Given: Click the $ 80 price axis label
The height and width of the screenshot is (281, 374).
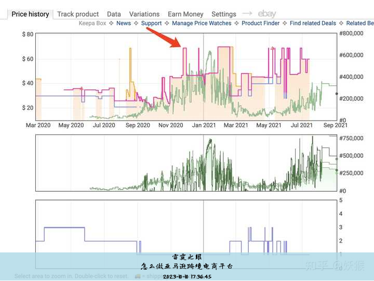Looking at the screenshot, I should (28, 34).
